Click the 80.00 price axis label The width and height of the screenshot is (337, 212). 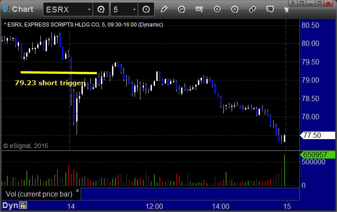coord(310,44)
